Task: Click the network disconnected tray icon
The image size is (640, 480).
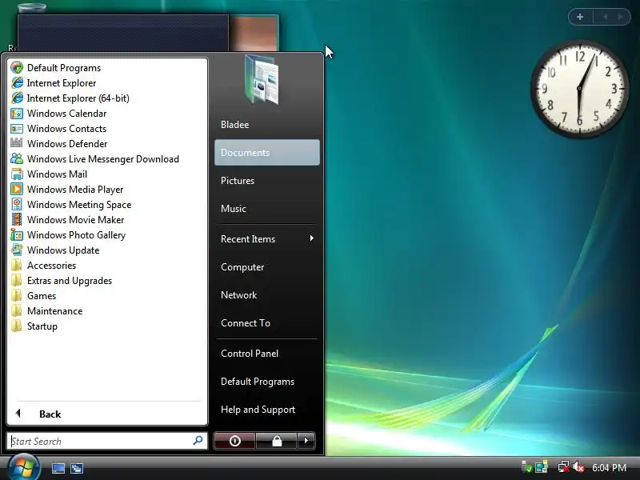Action: tap(564, 467)
